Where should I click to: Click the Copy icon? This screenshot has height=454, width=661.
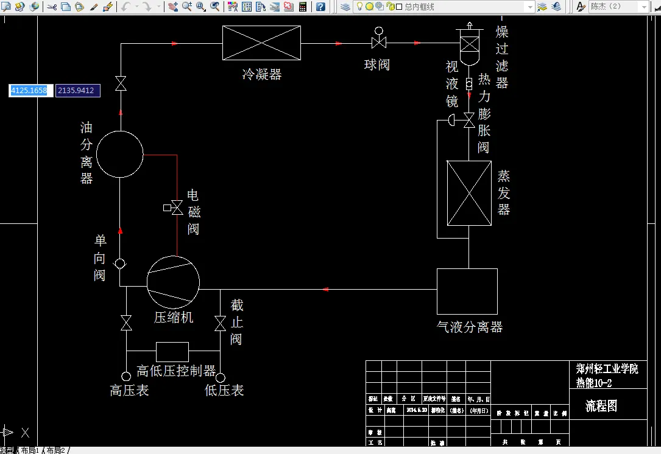66,6
